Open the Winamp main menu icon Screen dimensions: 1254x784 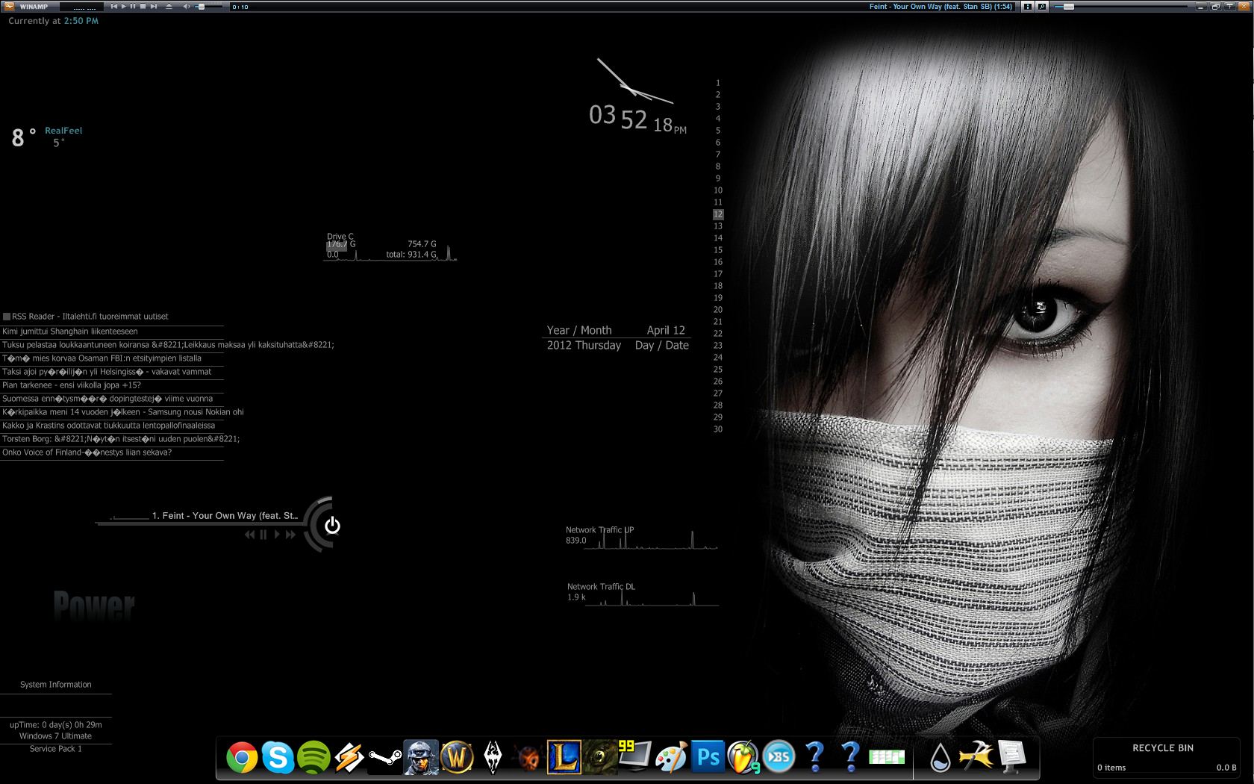click(x=9, y=7)
